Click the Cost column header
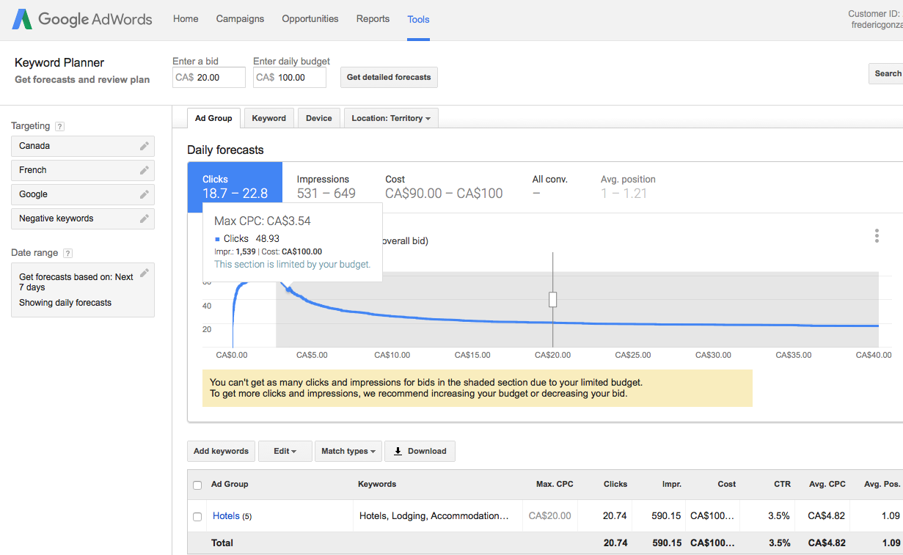The height and width of the screenshot is (555, 903). click(x=727, y=485)
